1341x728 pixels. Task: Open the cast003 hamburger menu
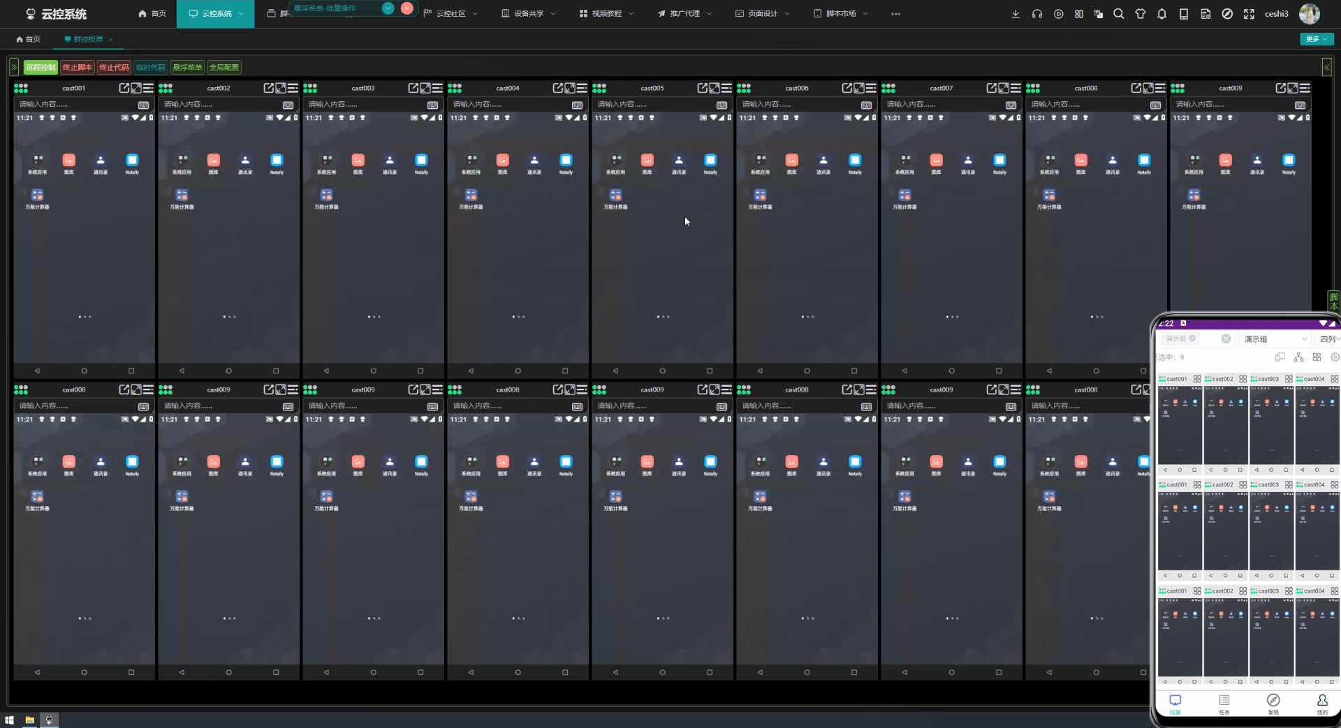coord(437,88)
